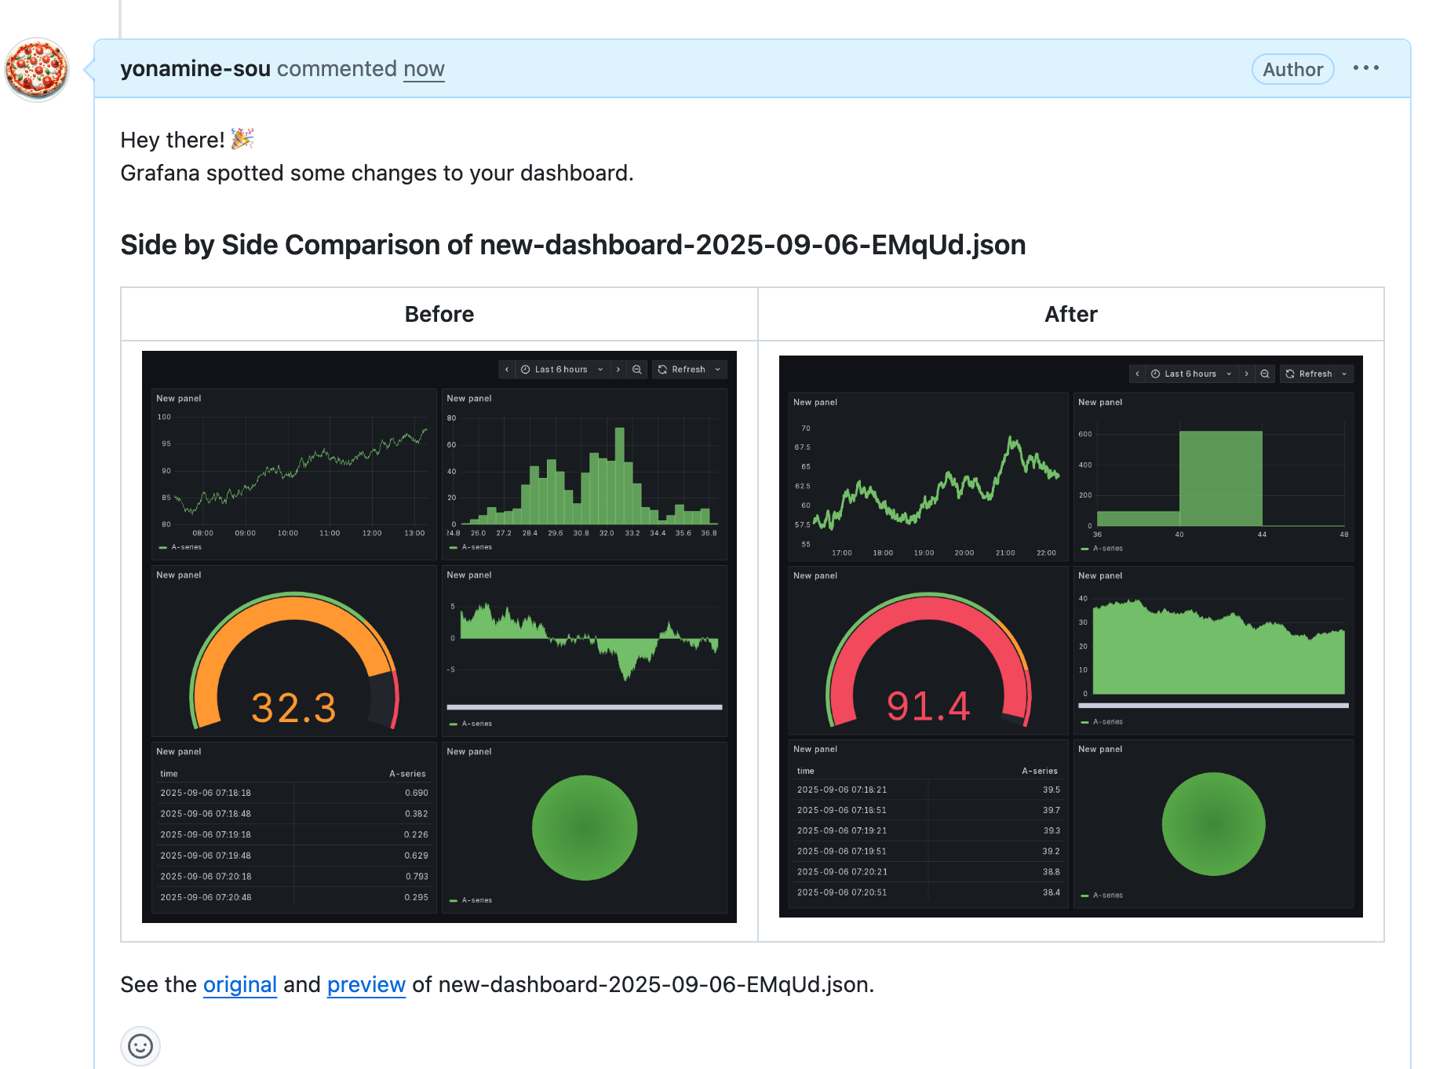Add a reaction with the smiley button
The image size is (1436, 1069).
tap(140, 1045)
